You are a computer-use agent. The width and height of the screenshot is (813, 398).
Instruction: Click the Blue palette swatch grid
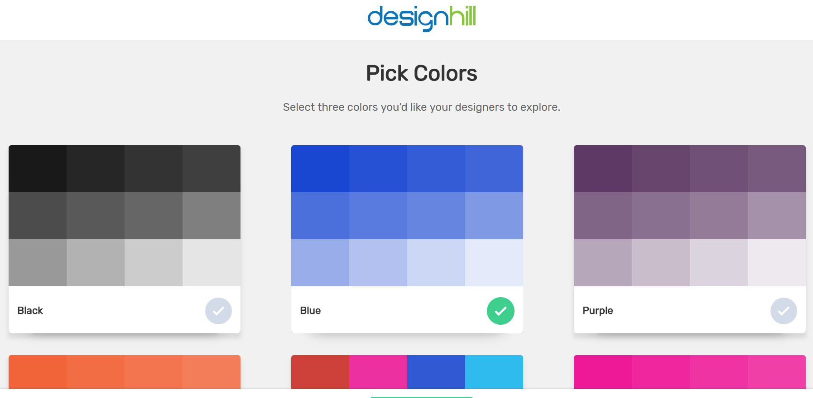coord(407,215)
